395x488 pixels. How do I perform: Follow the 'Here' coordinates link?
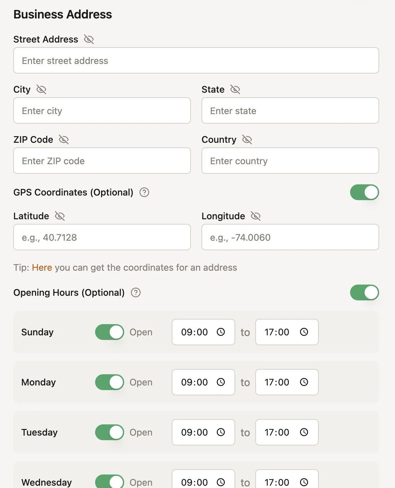tap(42, 267)
